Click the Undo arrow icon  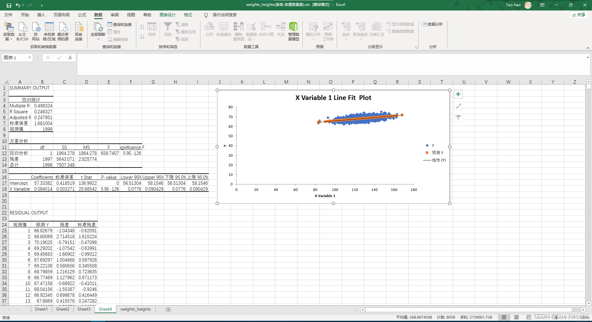pos(18,5)
